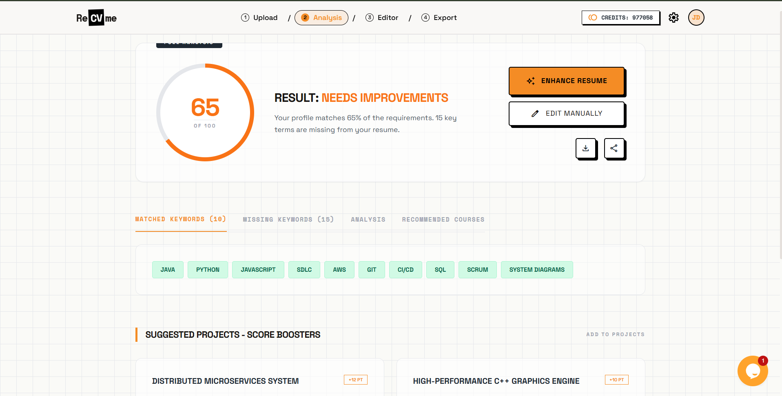Viewport: 782px width, 396px height.
Task: Click the JAVA keyword tag
Action: point(168,270)
